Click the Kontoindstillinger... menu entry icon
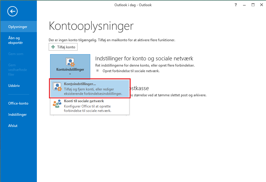Screen dimensions: 266x182 57,87
